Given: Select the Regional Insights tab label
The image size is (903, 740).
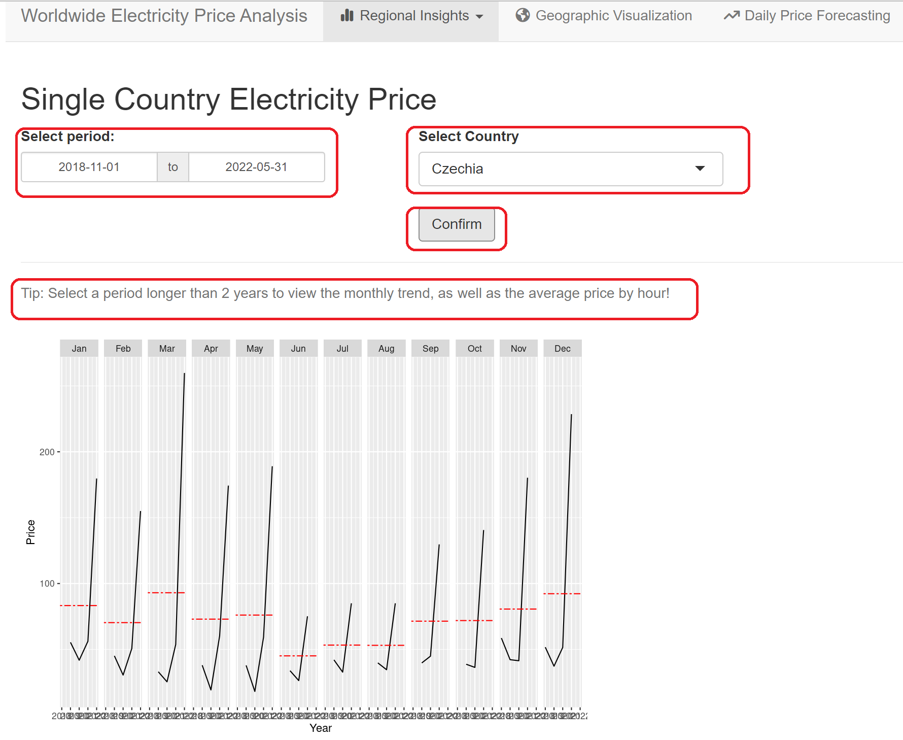Looking at the screenshot, I should [x=414, y=16].
